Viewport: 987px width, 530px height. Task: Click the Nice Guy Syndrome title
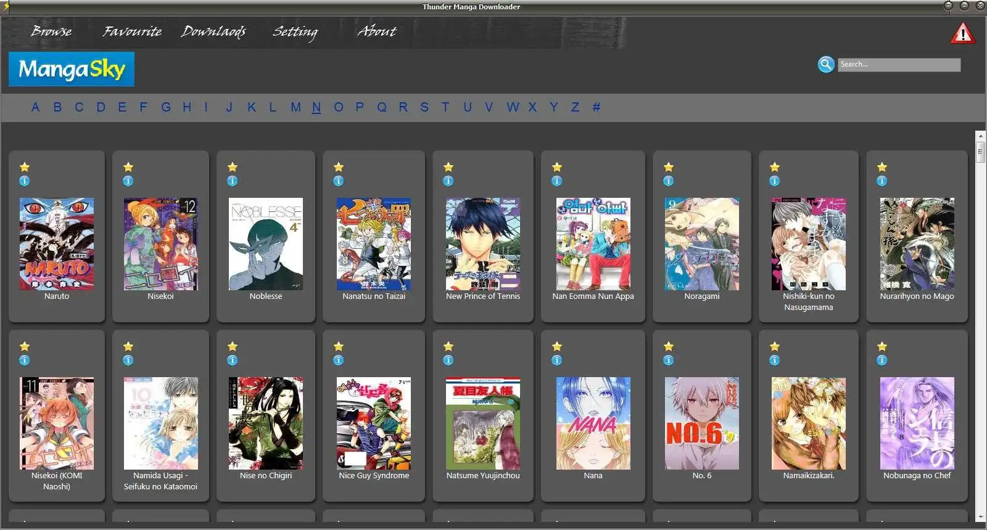tap(374, 476)
